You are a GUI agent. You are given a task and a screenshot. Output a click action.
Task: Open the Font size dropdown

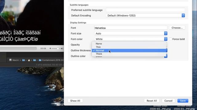pyautogui.click(x=131, y=33)
